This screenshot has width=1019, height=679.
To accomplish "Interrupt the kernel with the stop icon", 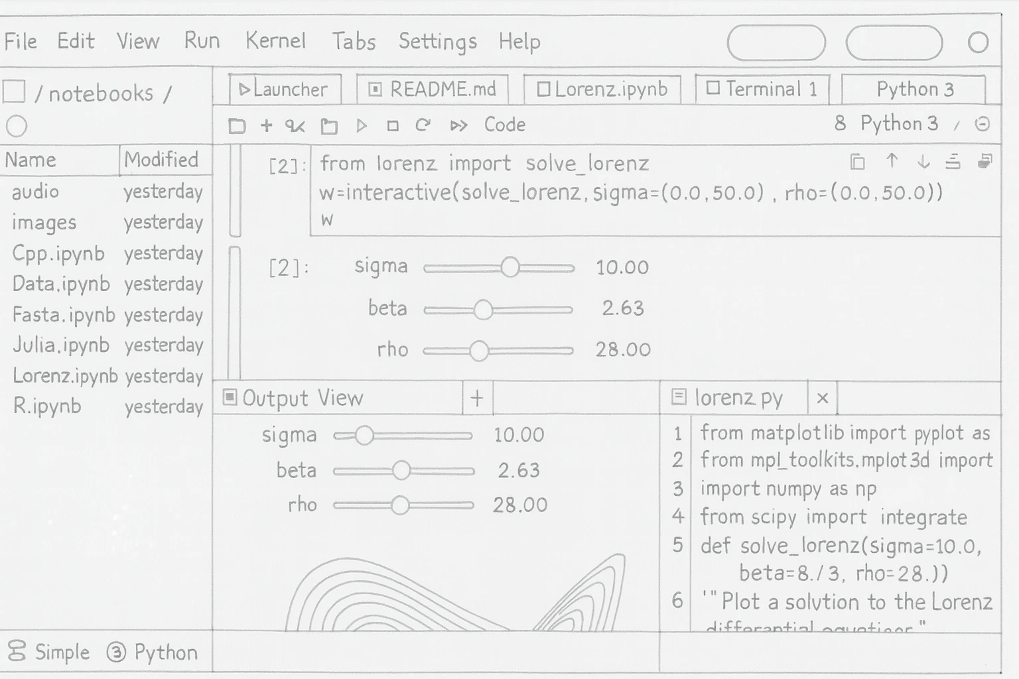I will tap(391, 125).
